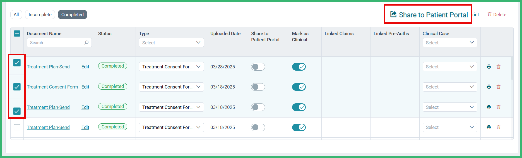522x158 pixels.
Task: Click the red Delete button above the table
Action: pos(497,15)
